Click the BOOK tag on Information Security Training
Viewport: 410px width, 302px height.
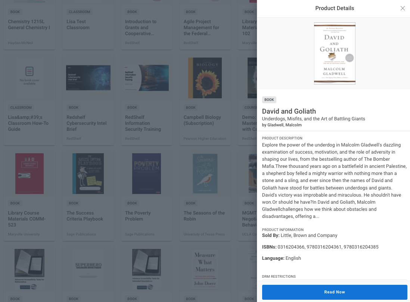132,108
